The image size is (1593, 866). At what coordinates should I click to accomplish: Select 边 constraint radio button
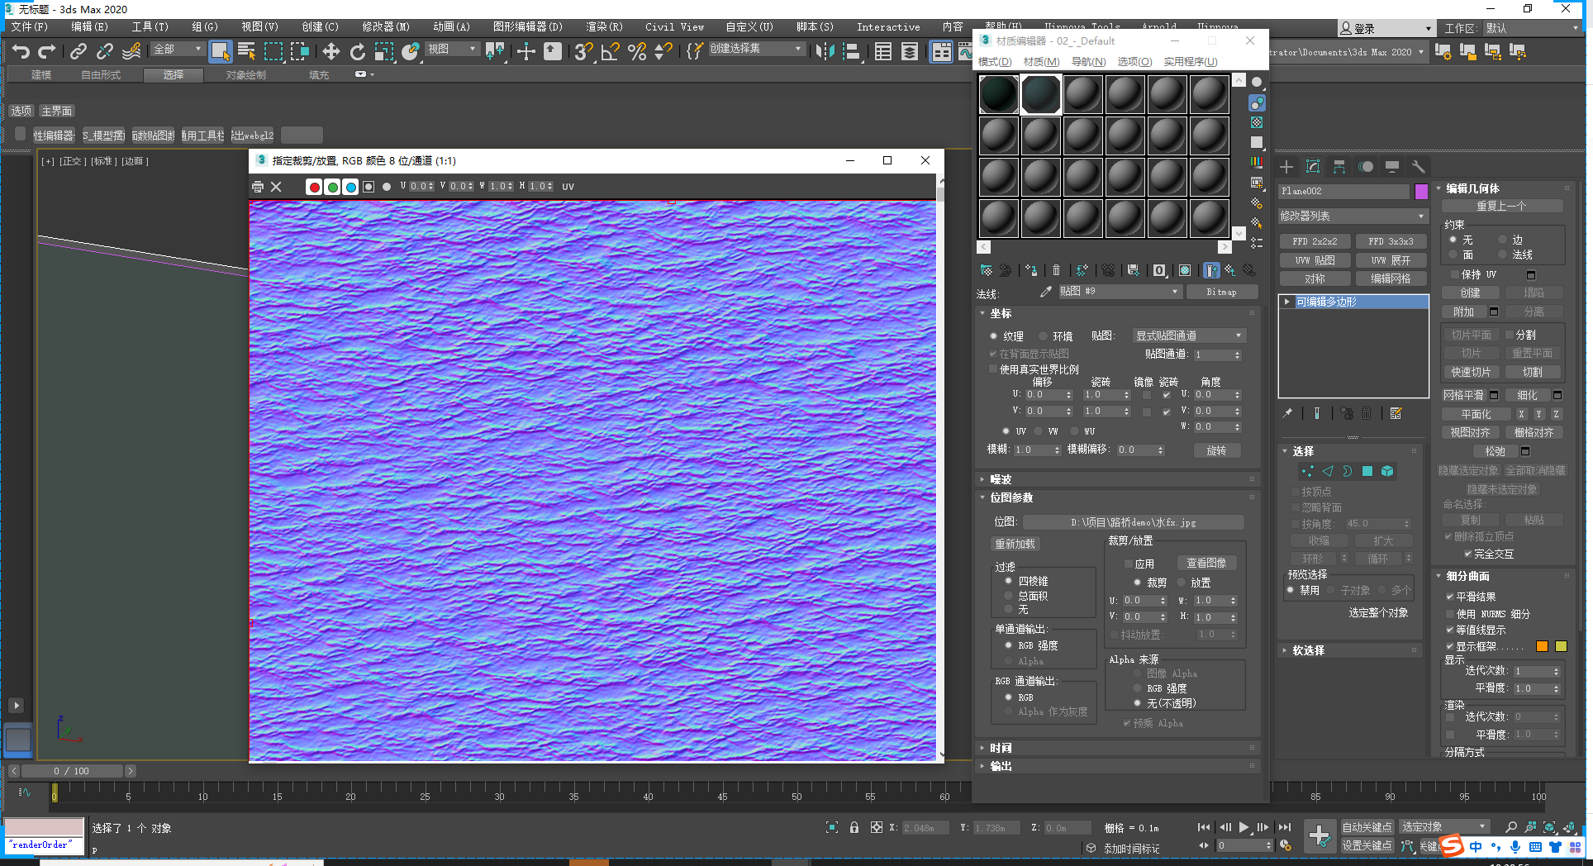point(1502,240)
